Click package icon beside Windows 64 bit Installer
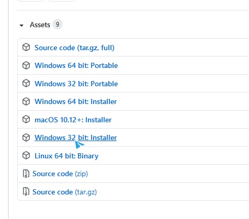This screenshot has width=249, height=219. (26, 101)
